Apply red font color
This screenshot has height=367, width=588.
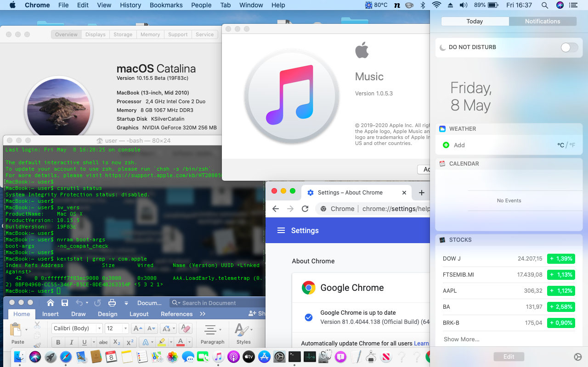pos(180,342)
